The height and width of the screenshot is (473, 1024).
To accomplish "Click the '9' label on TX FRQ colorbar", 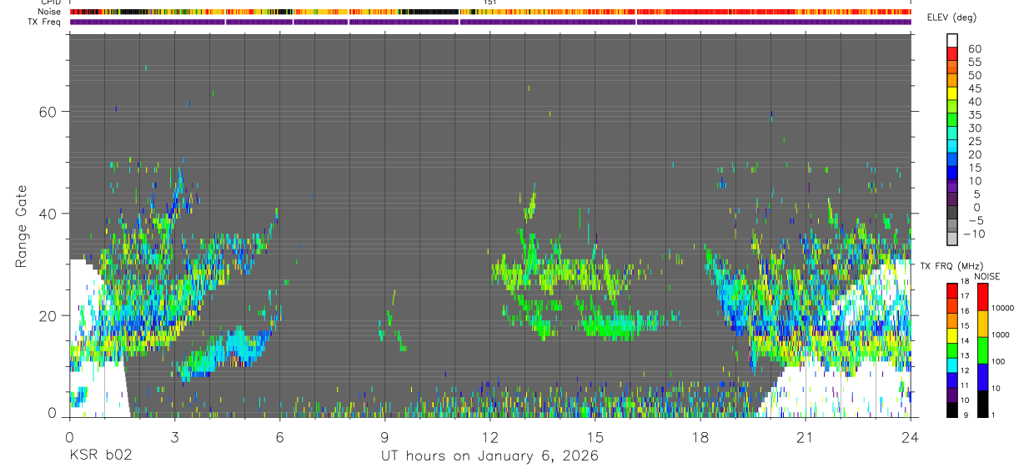I will click(x=966, y=415).
